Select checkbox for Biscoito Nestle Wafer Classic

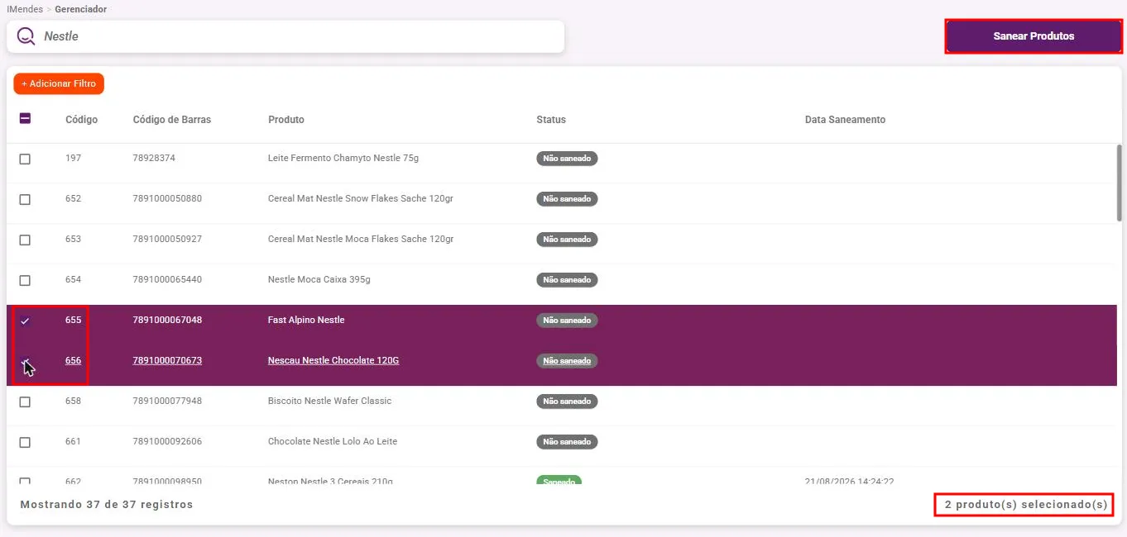click(x=25, y=402)
